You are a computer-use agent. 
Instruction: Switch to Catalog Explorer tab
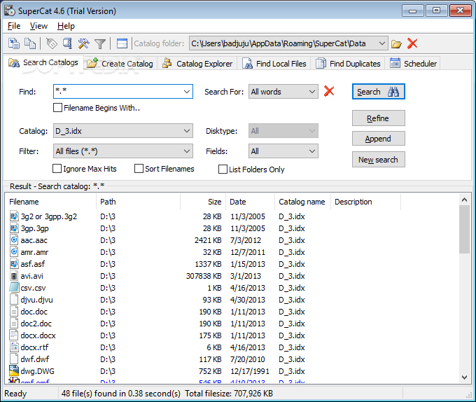(197, 64)
